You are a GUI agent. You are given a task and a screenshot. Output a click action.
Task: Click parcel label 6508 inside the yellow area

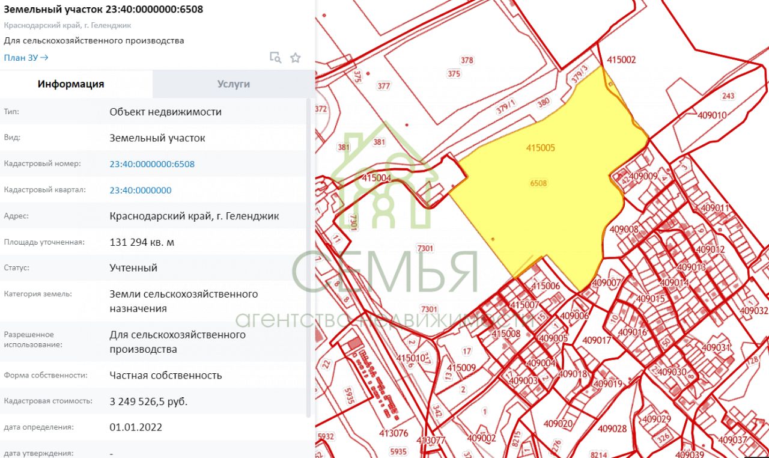pos(539,183)
